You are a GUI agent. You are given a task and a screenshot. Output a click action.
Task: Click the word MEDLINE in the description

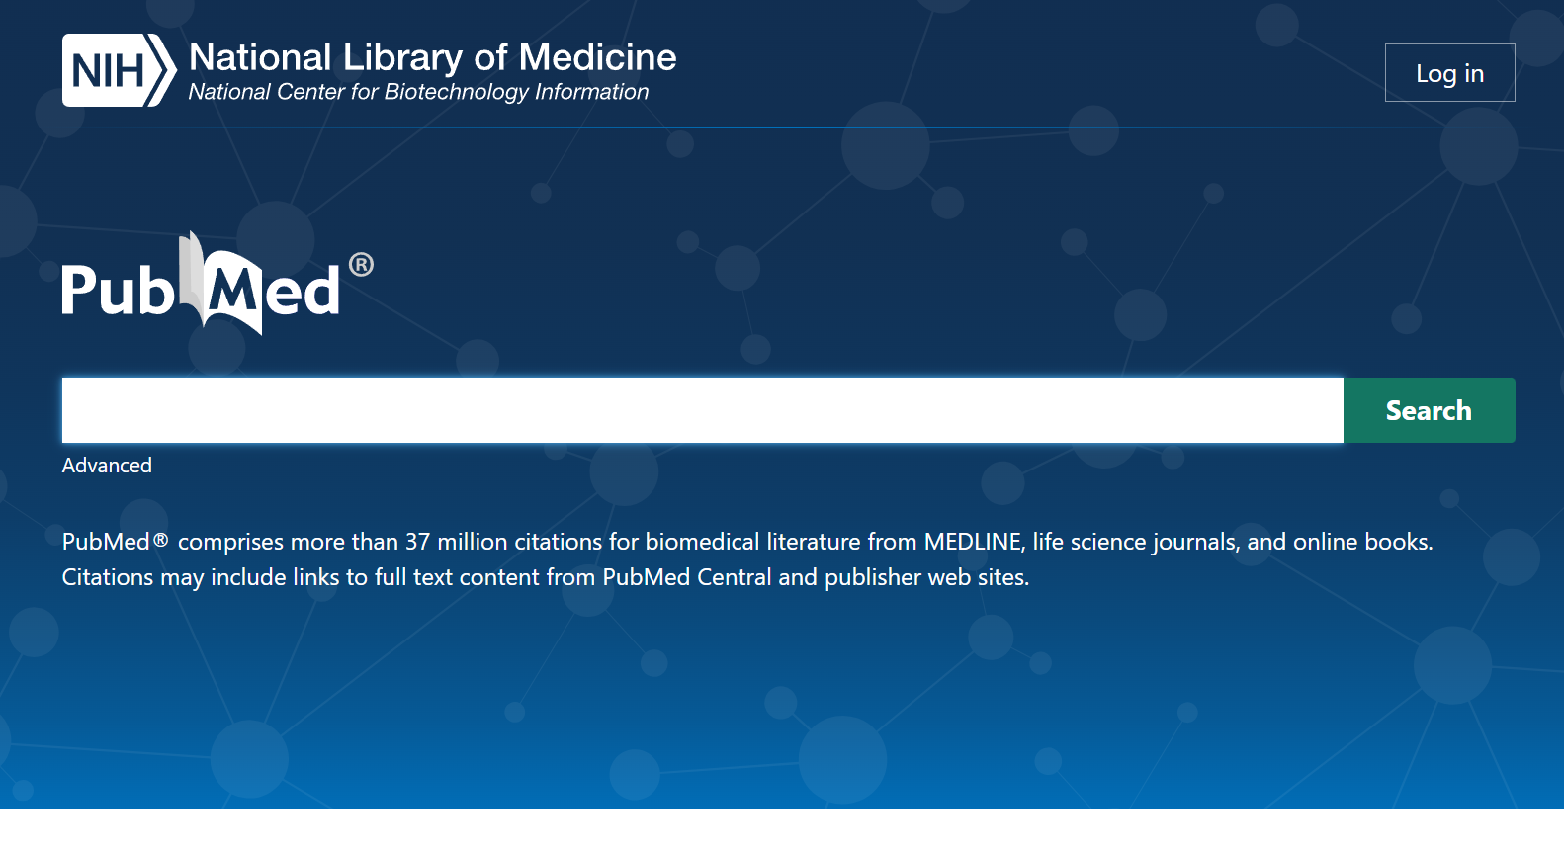coord(973,542)
